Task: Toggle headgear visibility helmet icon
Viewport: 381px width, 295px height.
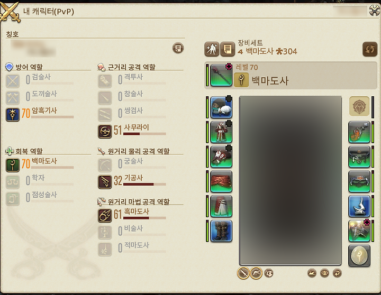Action: point(256,273)
